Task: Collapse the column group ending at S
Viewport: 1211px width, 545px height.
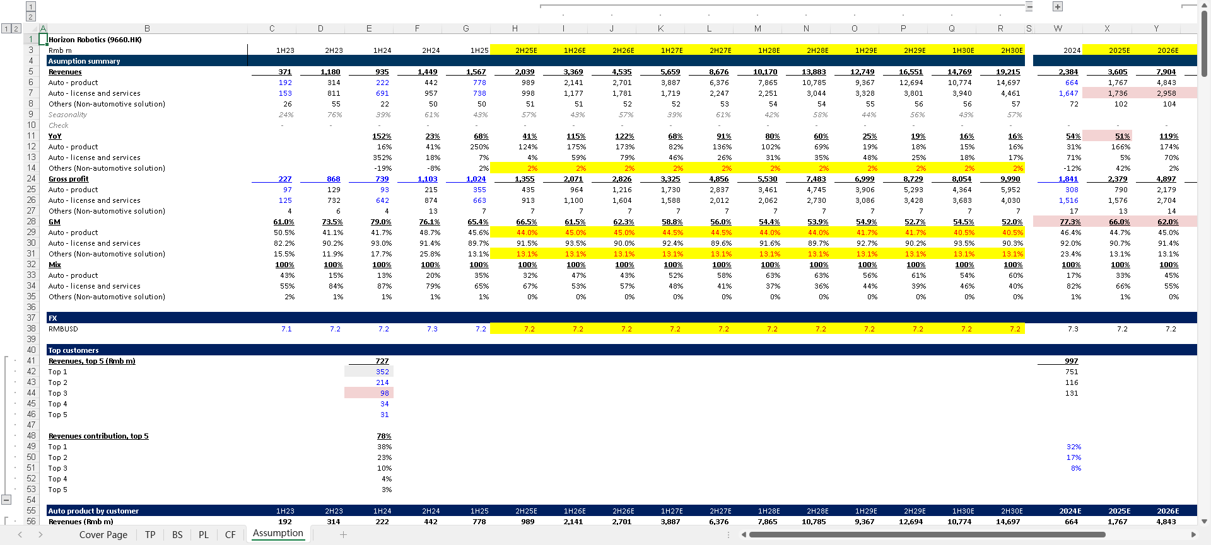Action: [x=1029, y=6]
